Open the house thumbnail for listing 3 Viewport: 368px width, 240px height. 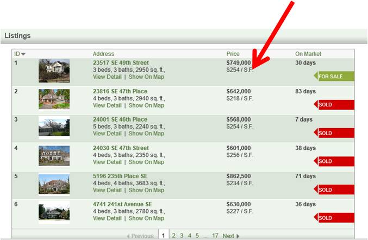(54, 128)
